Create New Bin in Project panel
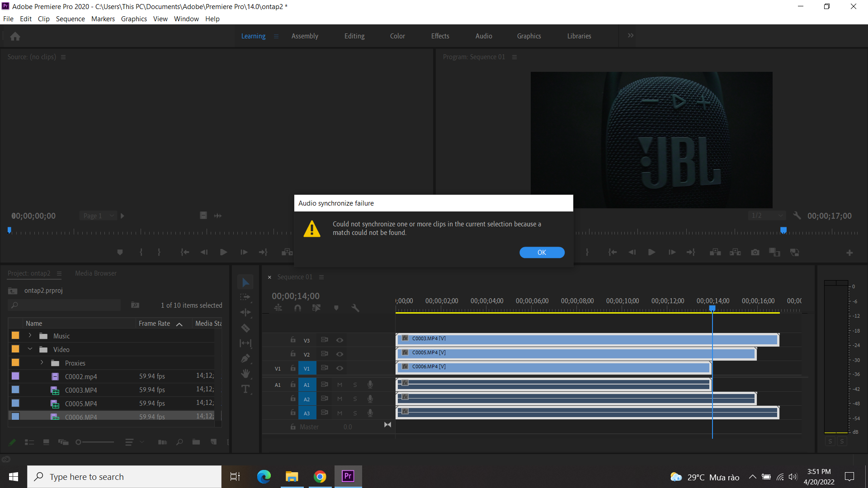Screen dimensions: 868x488 [x=196, y=442]
